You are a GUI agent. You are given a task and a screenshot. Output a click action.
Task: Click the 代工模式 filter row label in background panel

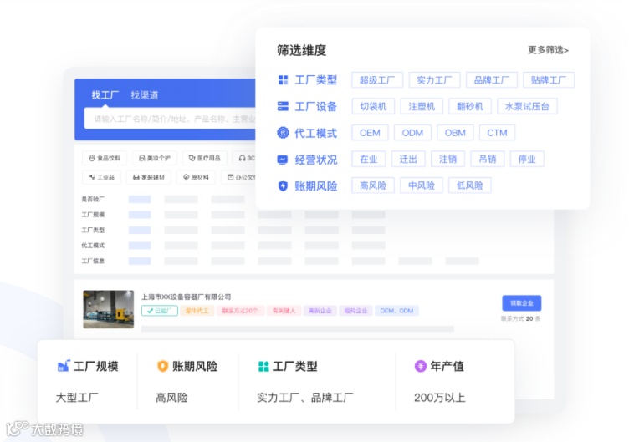pos(93,246)
